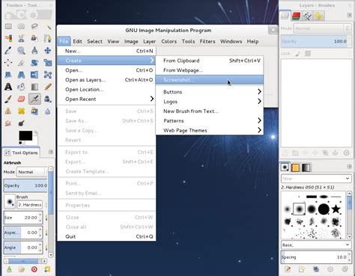
Task: Switch to the Undo History tab
Action: 318,16
